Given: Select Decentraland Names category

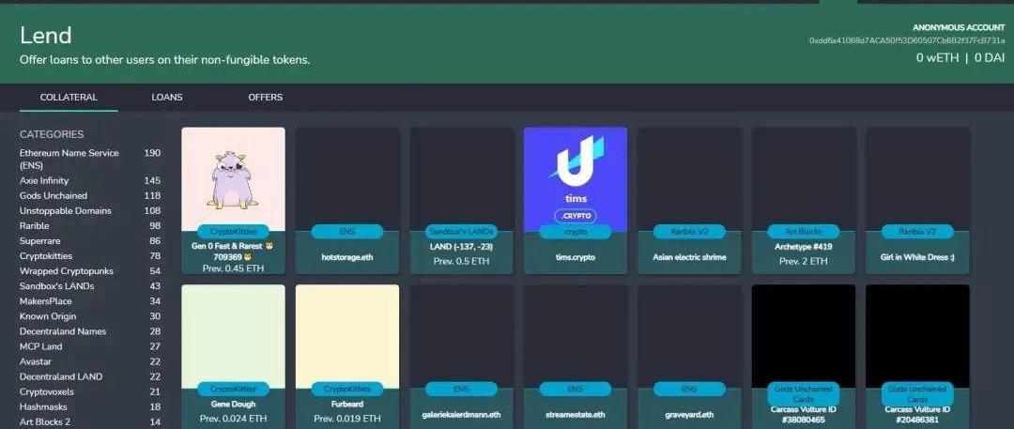Looking at the screenshot, I should 90,331.
